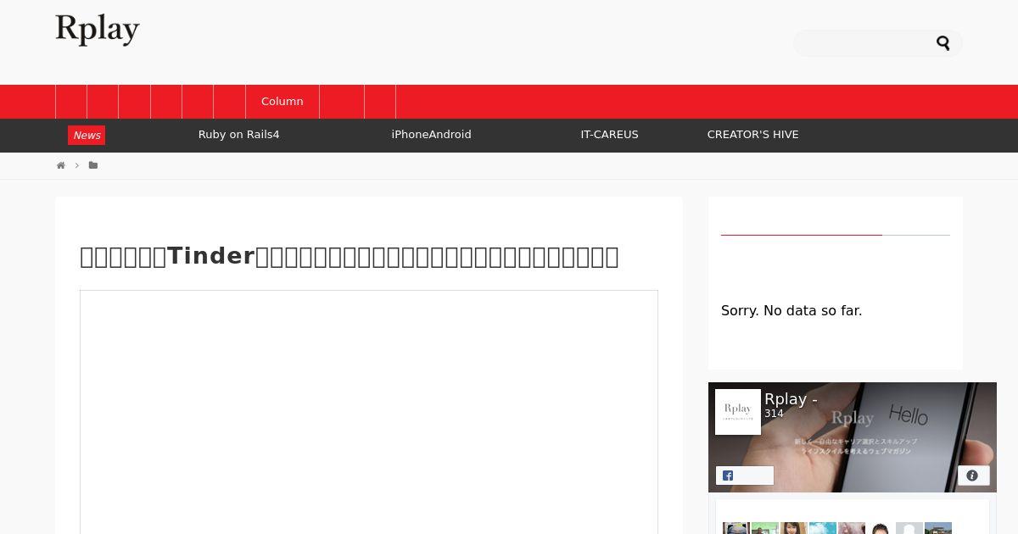This screenshot has height=534, width=1018.
Task: Open the CREATOR'S HIVE news link
Action: coord(752,135)
